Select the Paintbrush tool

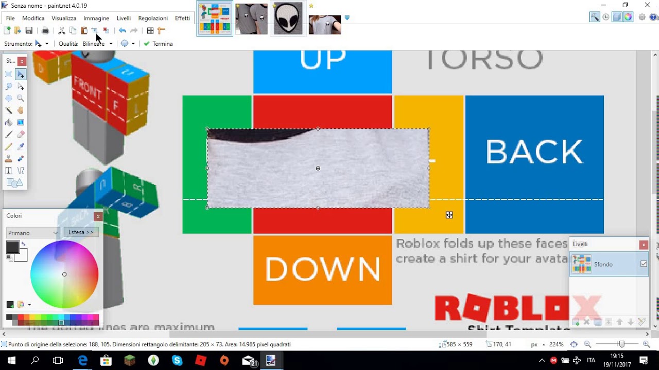pos(9,135)
